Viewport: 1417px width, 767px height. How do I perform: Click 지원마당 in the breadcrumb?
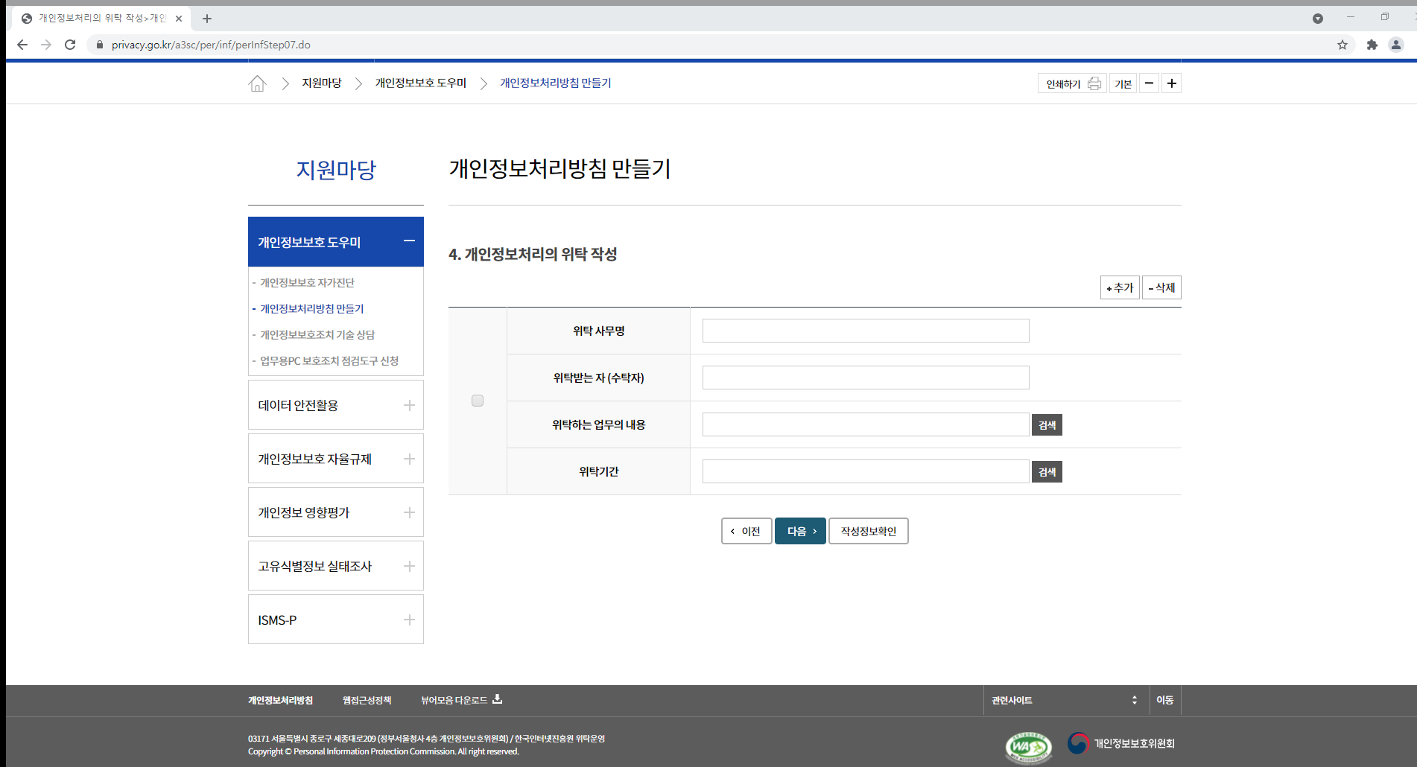pyautogui.click(x=321, y=83)
